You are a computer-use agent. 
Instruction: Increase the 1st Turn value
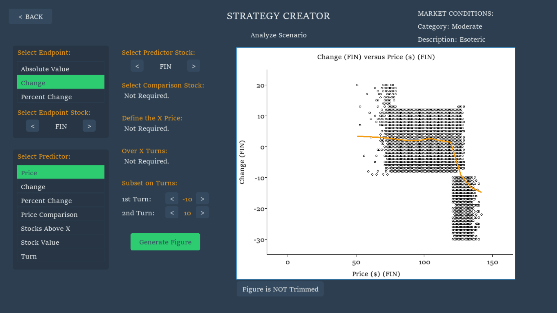pos(202,199)
